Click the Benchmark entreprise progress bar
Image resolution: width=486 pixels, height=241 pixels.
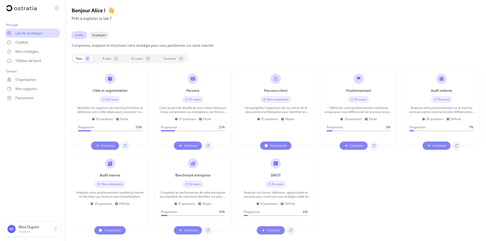(x=193, y=215)
